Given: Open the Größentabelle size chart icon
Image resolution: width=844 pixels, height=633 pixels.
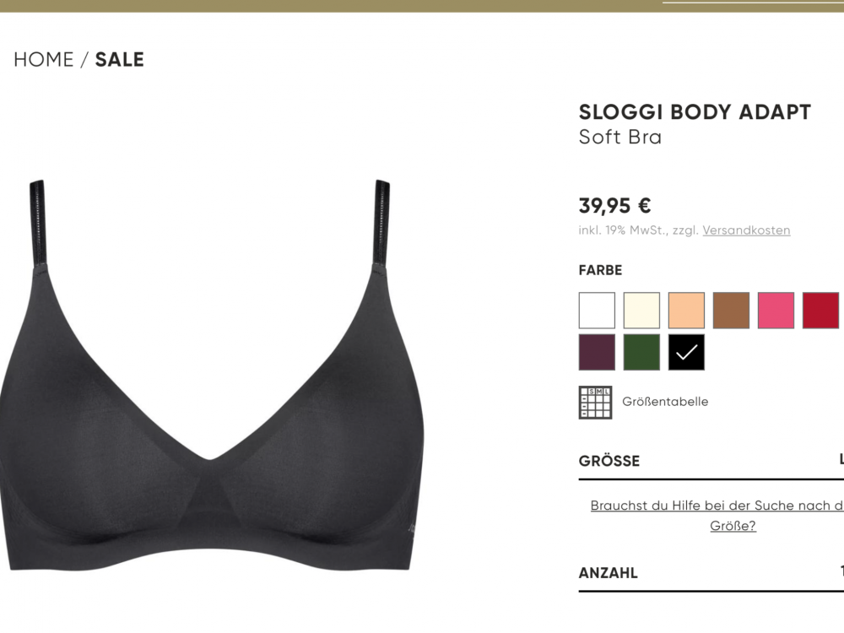Looking at the screenshot, I should tap(595, 402).
